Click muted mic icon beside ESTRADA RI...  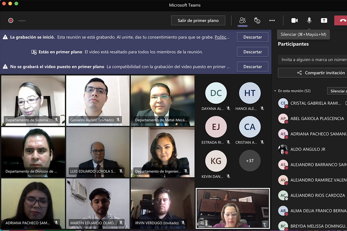(228, 142)
